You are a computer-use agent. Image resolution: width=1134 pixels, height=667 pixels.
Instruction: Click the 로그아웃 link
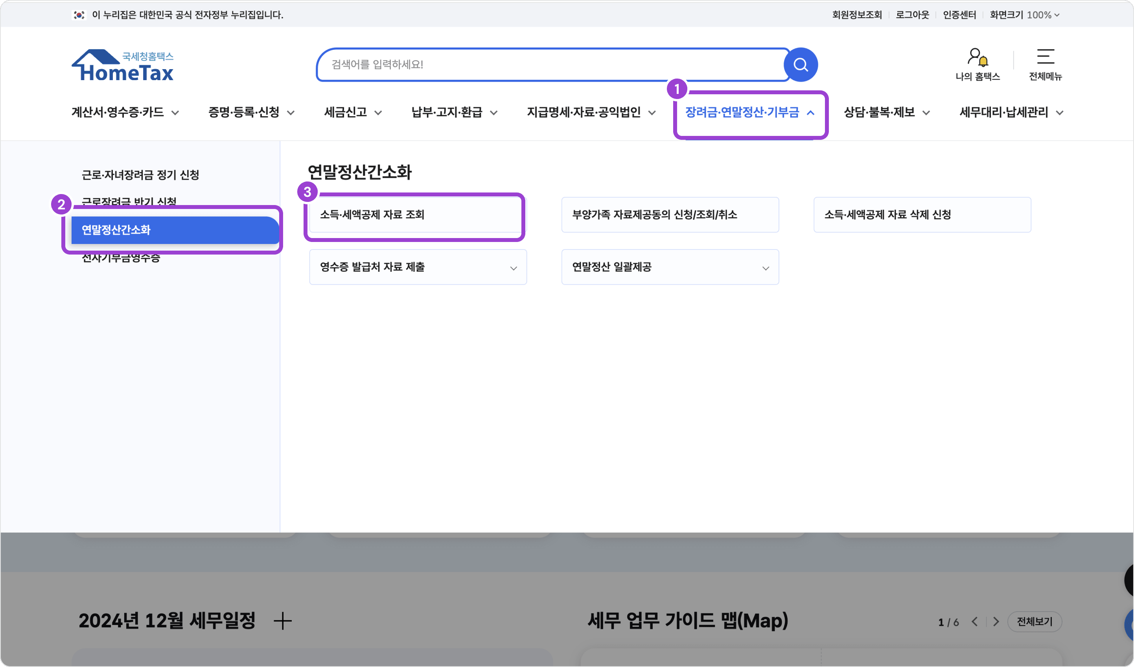tap(912, 15)
